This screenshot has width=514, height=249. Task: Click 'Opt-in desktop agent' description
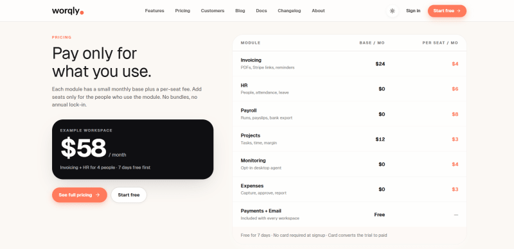[x=261, y=168]
